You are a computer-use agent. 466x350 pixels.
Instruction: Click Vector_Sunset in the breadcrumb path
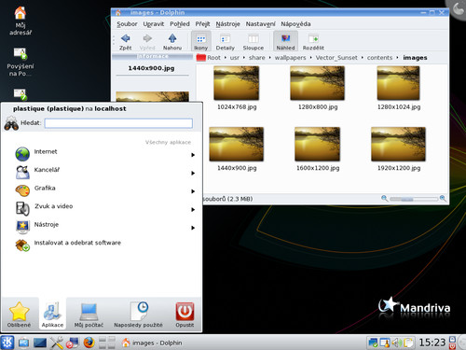click(x=336, y=58)
